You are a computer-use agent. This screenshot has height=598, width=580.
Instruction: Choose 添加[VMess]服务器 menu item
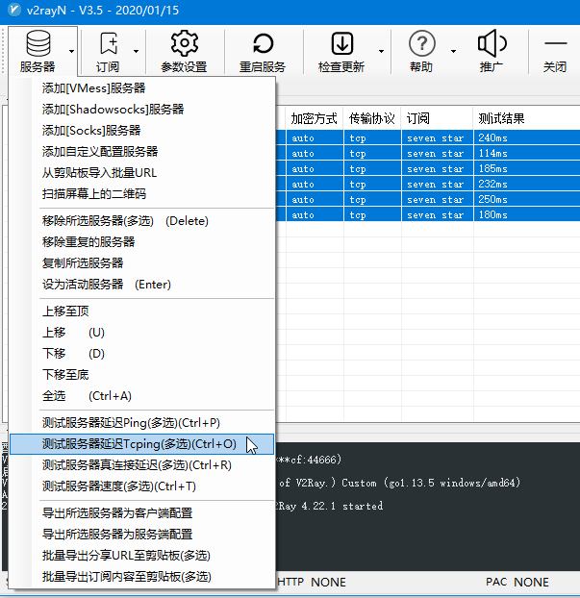point(142,88)
